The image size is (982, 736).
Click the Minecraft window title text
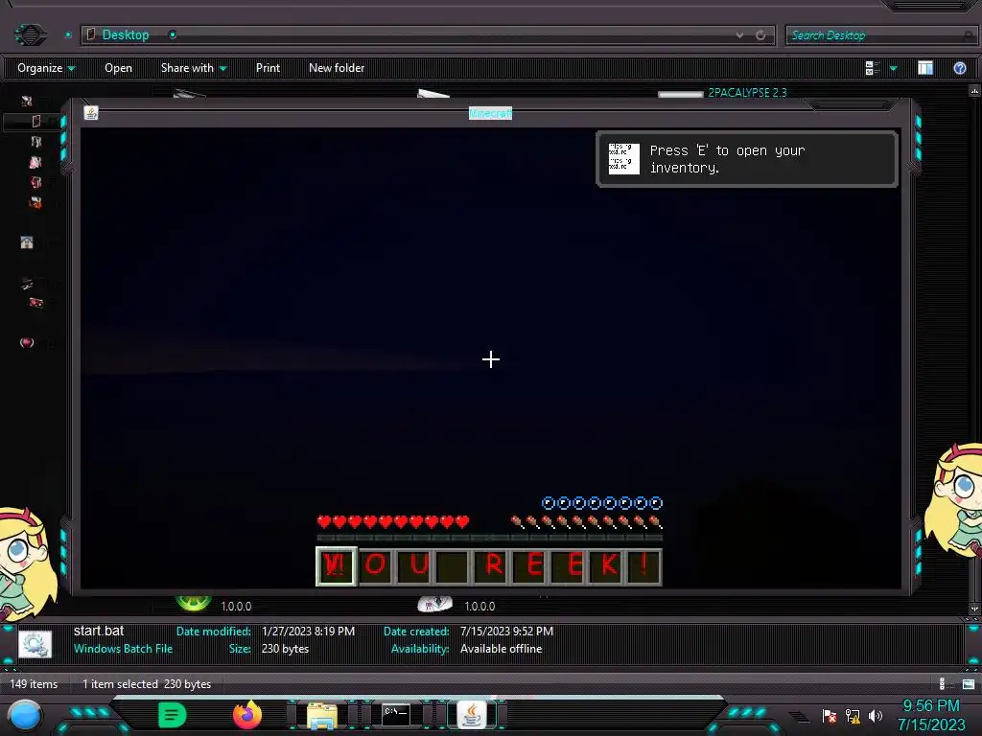[x=490, y=113]
